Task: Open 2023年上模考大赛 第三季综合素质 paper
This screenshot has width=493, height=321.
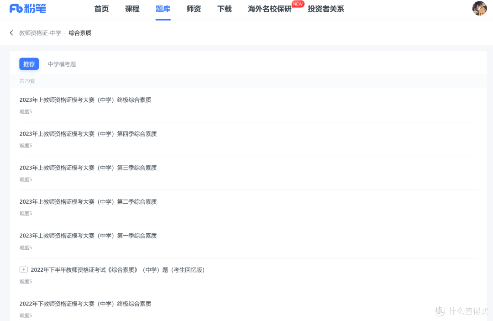Action: tap(88, 168)
